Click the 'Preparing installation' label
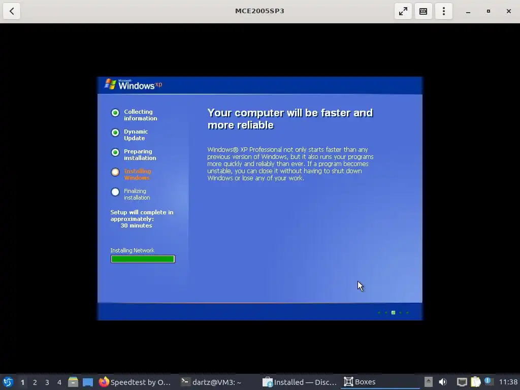Screen dimensions: 520x390 (x=140, y=154)
